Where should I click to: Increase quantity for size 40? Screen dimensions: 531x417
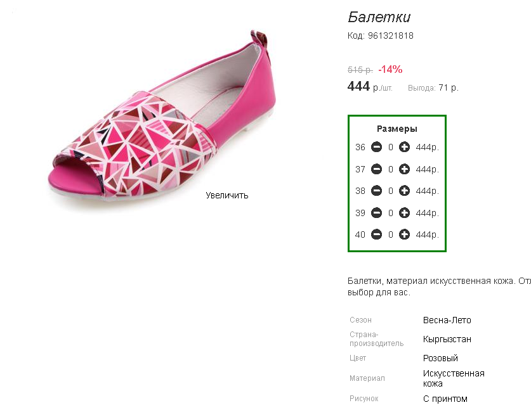point(404,234)
